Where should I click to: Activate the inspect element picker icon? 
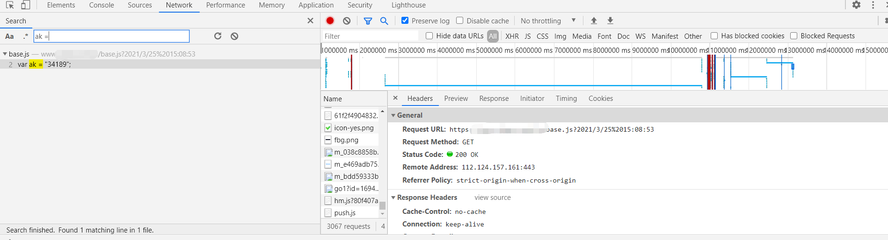point(10,5)
